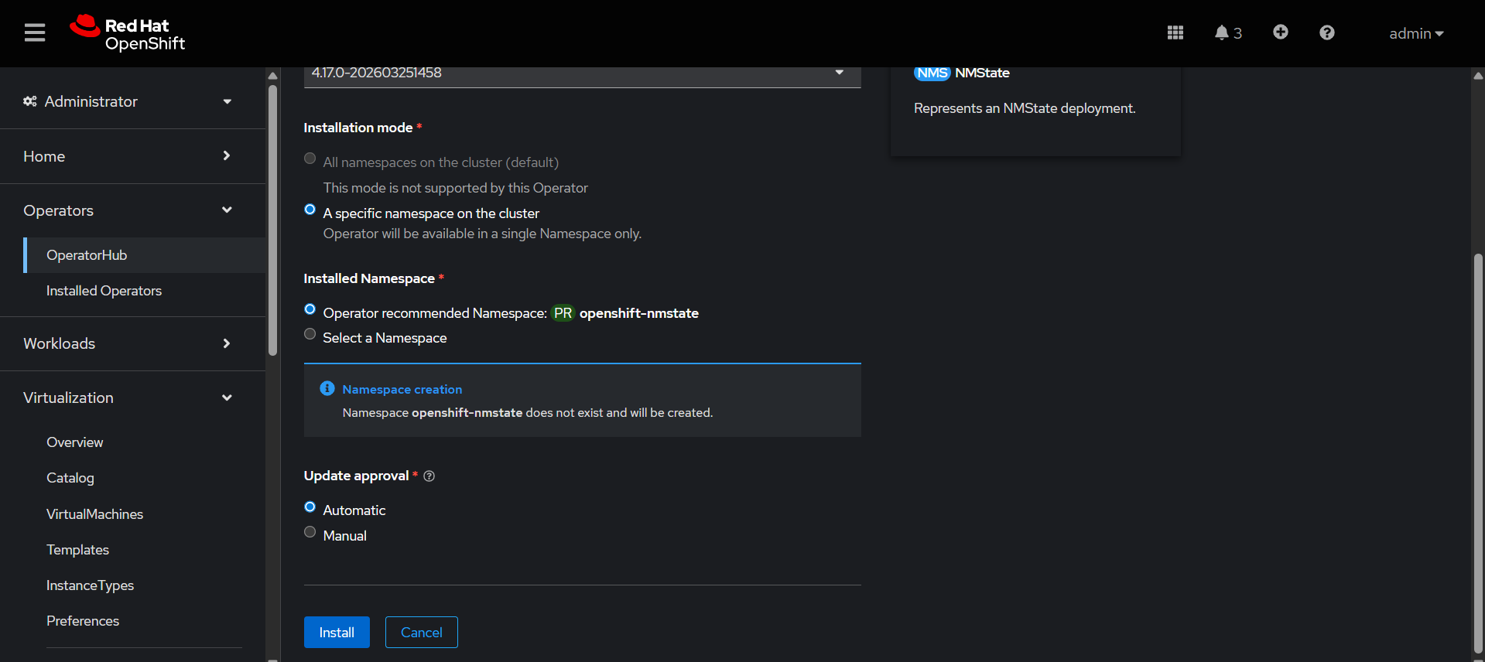Open the help question mark menu

pyautogui.click(x=1326, y=32)
